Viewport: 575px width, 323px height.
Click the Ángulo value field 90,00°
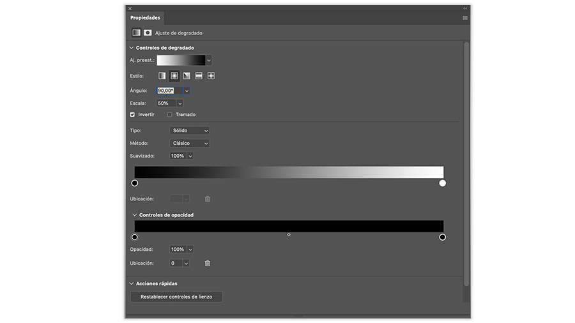pos(170,91)
